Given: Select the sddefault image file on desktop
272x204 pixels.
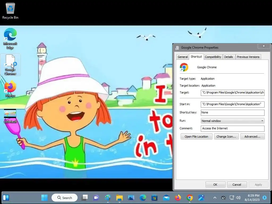Looking at the screenshot, I should point(10,116).
